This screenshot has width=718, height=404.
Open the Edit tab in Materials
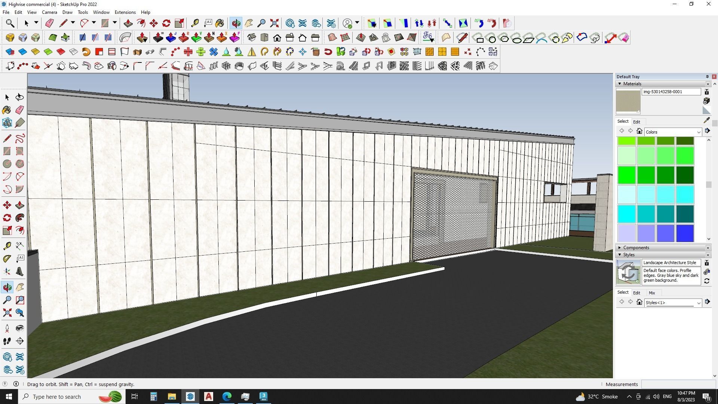pos(636,122)
